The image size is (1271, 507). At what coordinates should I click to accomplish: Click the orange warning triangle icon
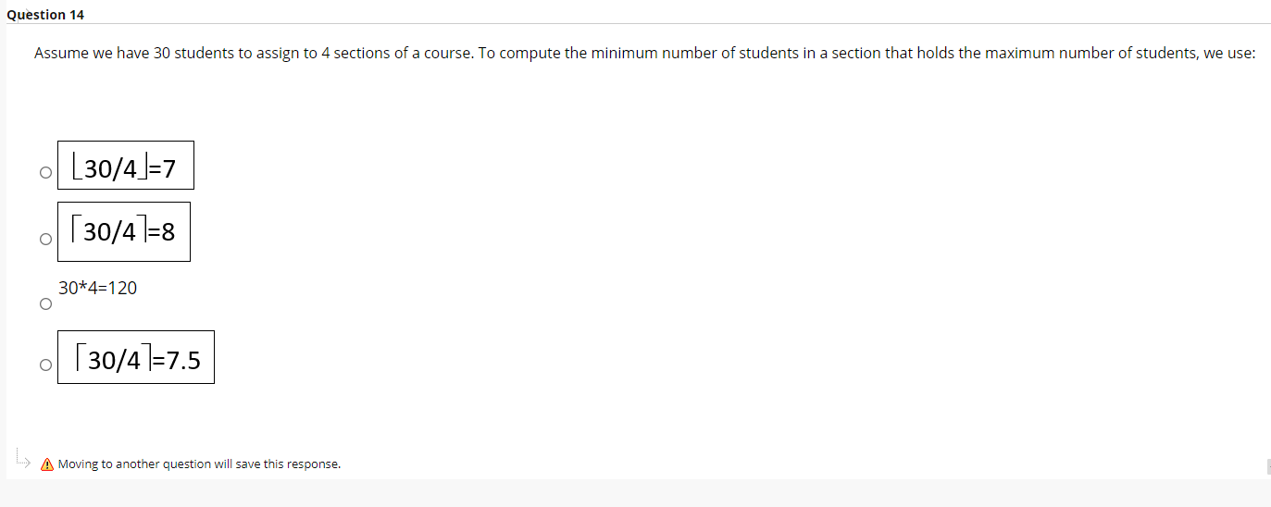pos(46,464)
